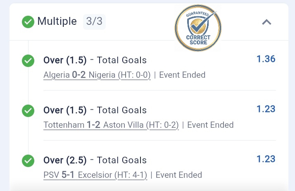The image size is (295, 191).
Task: Click Event Ended status for Algeria match
Action: (182, 75)
